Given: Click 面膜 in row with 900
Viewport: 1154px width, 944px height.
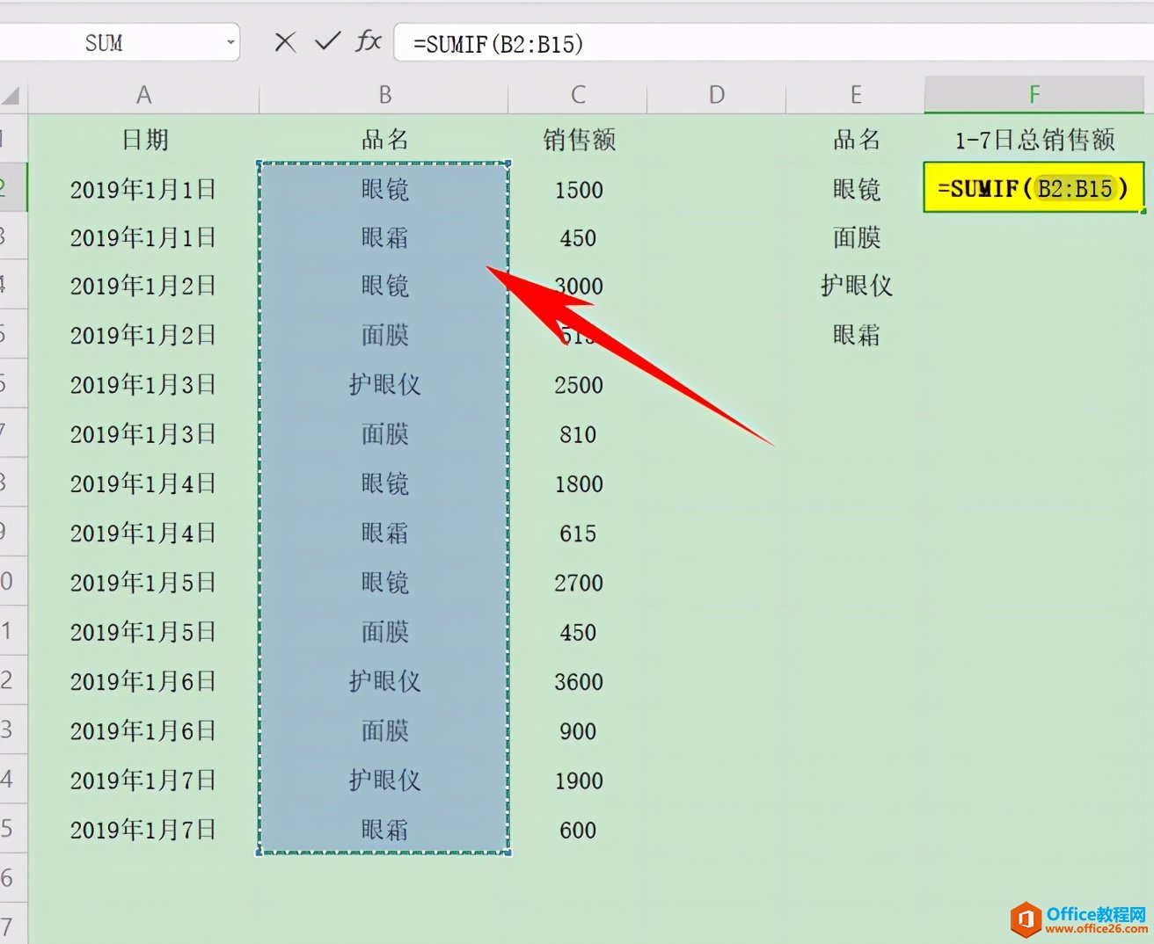Looking at the screenshot, I should 384,730.
